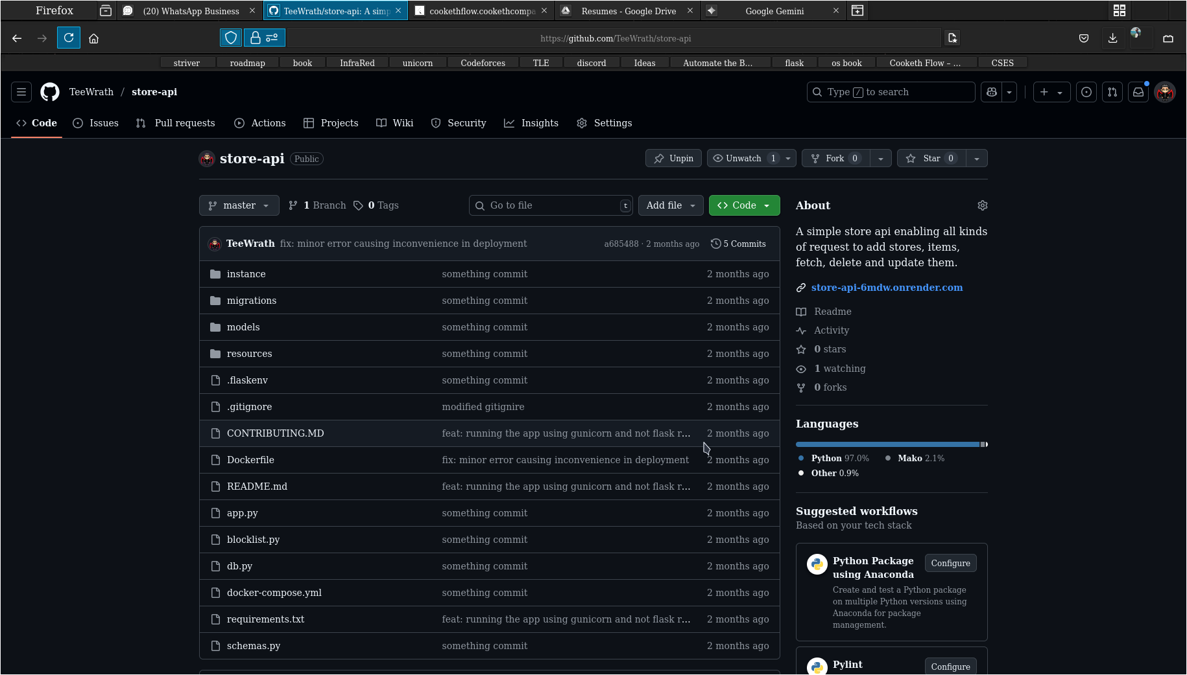
Task: View the 1 Branch list
Action: pos(317,205)
